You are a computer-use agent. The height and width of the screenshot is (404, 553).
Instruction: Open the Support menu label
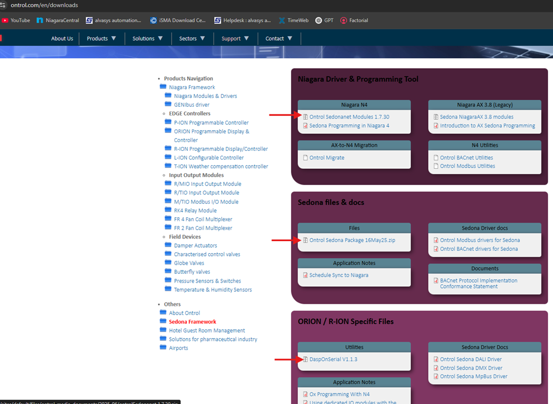231,39
